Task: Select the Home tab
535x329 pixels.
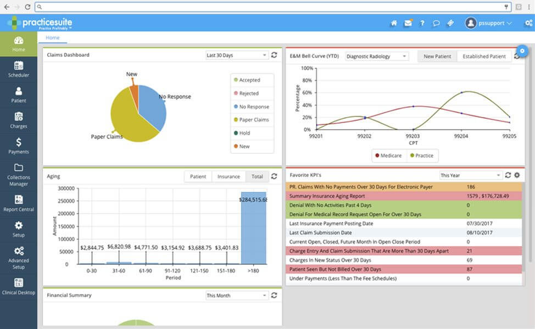Action: click(x=53, y=37)
